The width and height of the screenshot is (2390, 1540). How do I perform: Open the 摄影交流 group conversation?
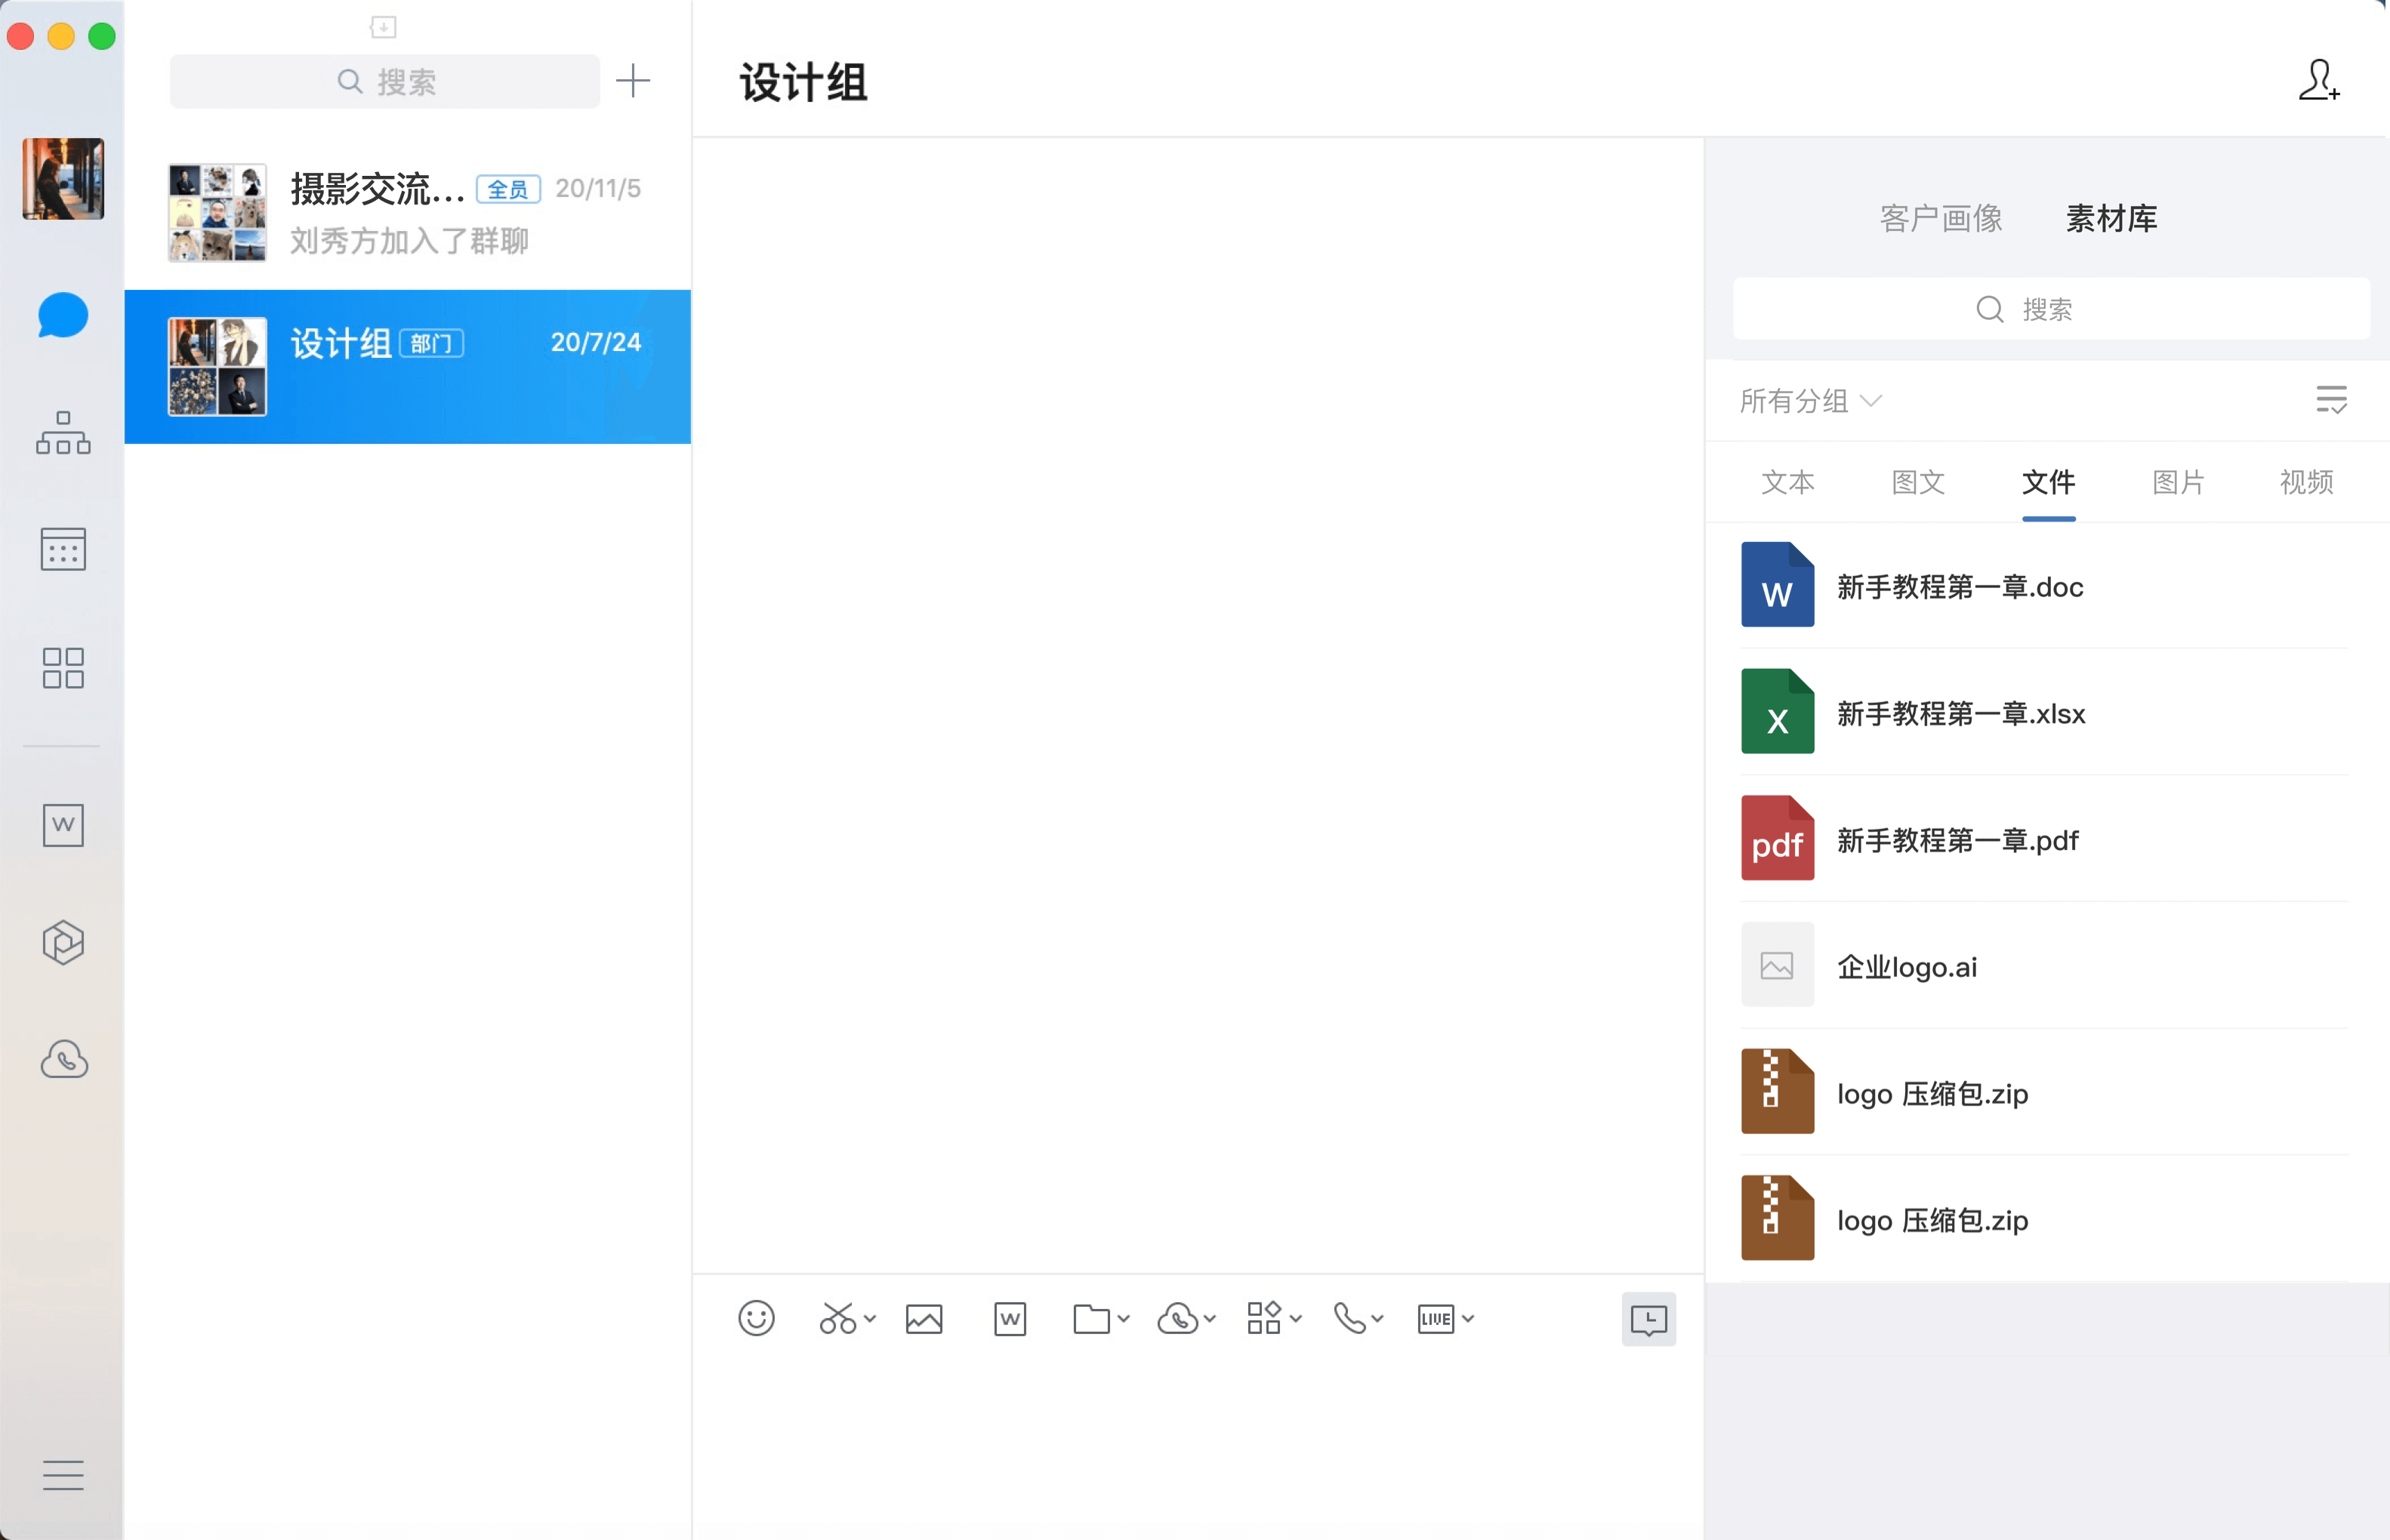pos(407,213)
